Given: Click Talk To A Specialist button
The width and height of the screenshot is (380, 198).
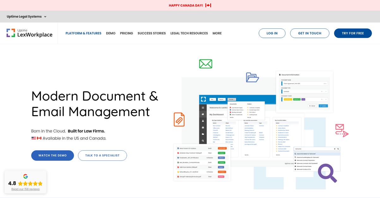Looking at the screenshot, I should pos(102,155).
